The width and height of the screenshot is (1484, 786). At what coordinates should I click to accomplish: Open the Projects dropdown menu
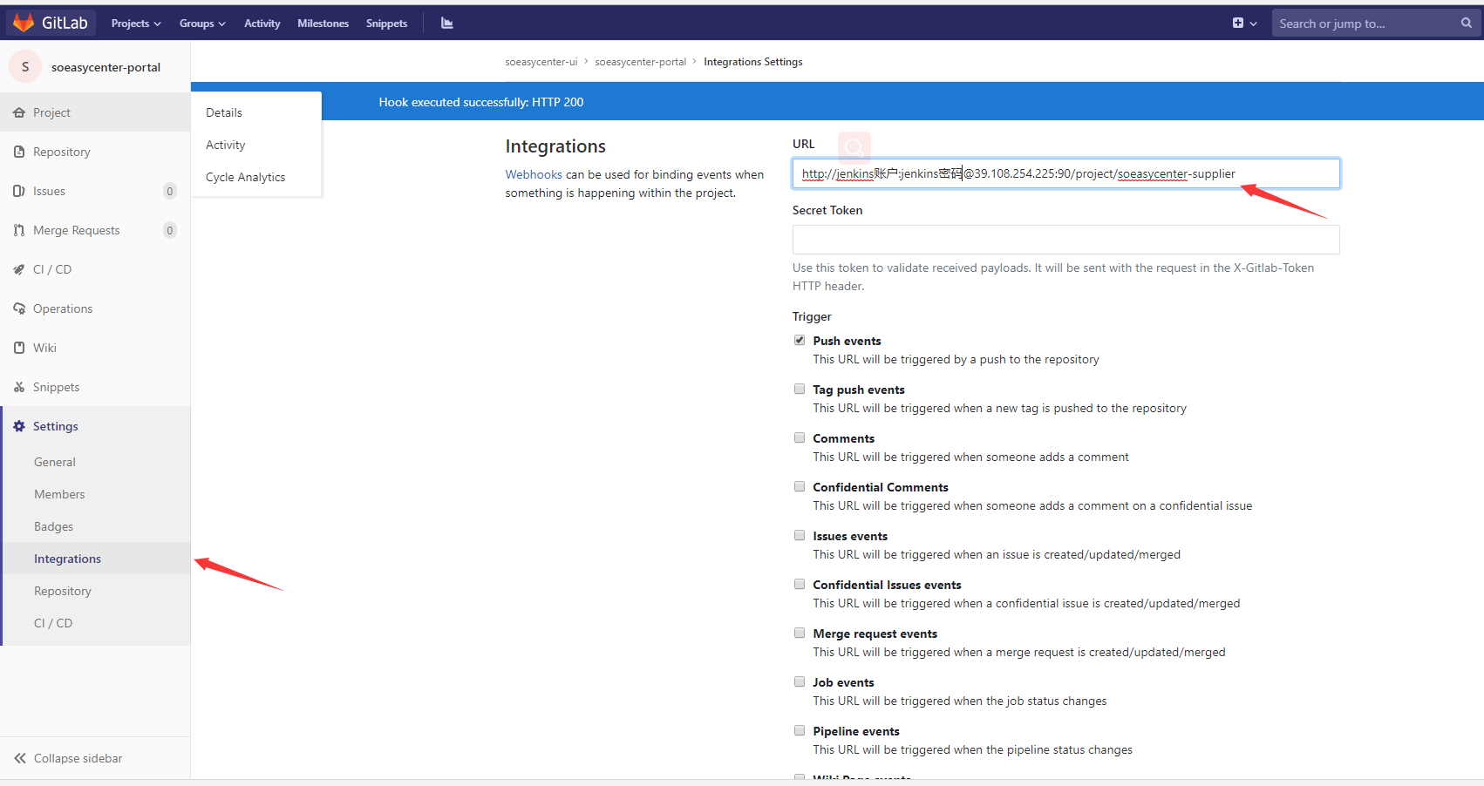136,24
